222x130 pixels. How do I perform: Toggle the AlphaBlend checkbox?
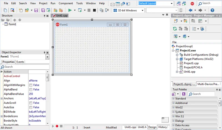coord(31,90)
